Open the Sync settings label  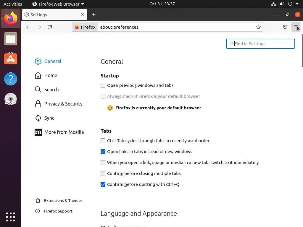tap(49, 118)
